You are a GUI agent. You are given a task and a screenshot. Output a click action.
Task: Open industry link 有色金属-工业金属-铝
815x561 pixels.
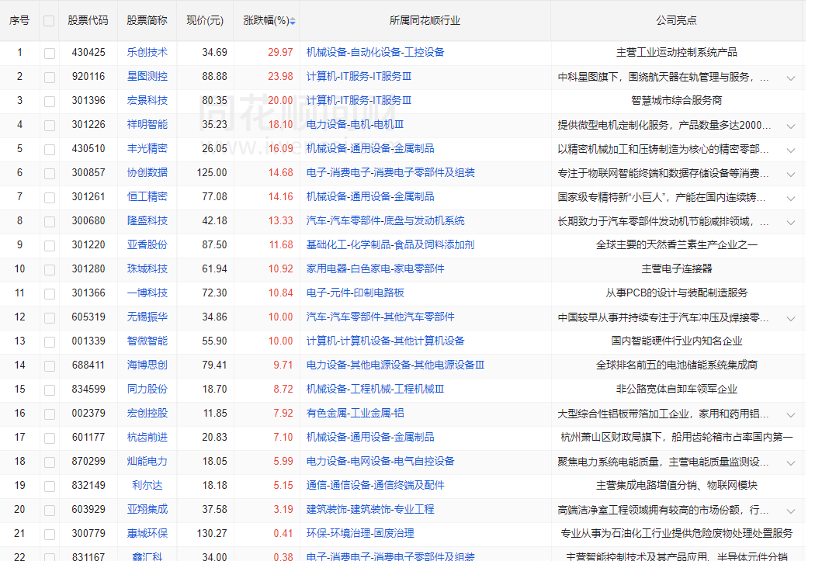coord(355,413)
